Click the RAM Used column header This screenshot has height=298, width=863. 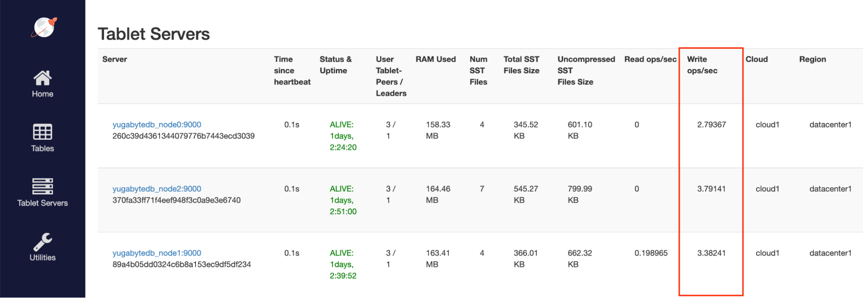[436, 60]
